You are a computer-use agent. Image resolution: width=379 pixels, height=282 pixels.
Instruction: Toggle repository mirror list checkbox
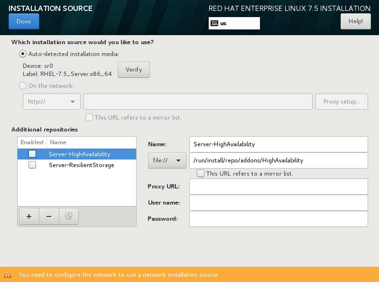(x=201, y=173)
